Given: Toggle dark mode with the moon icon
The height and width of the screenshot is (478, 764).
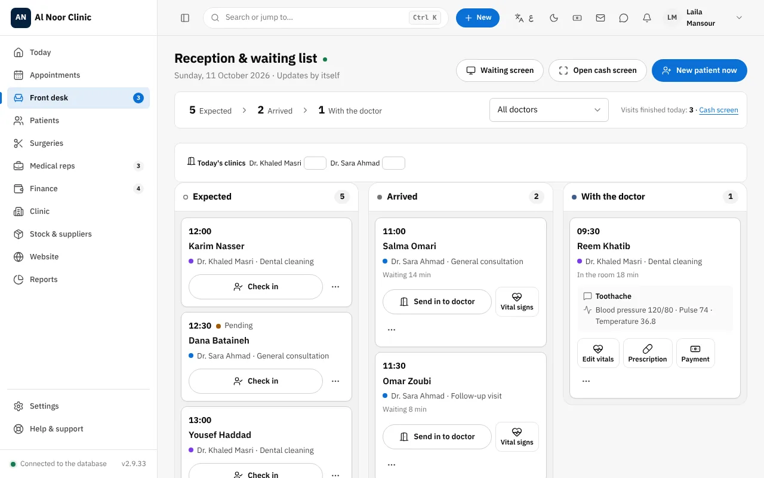Looking at the screenshot, I should pos(554,18).
